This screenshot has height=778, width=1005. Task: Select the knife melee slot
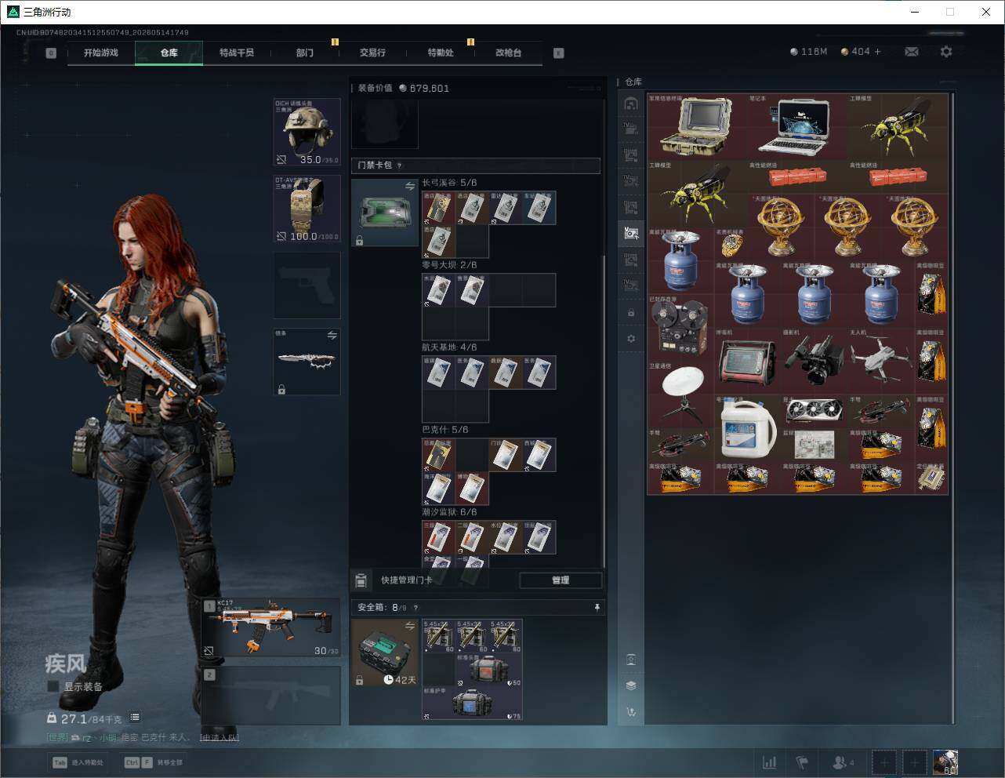307,362
